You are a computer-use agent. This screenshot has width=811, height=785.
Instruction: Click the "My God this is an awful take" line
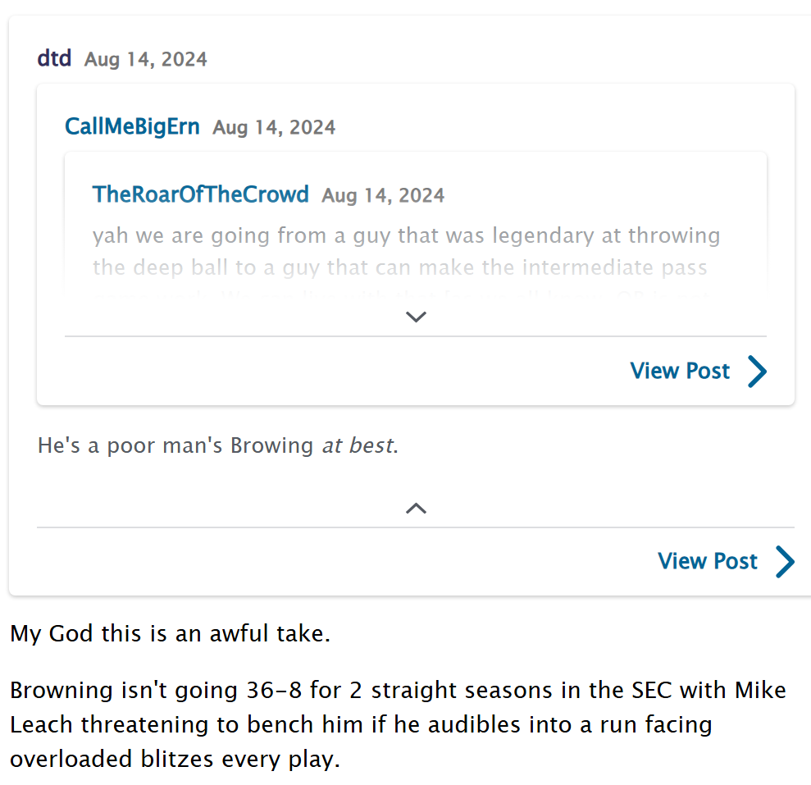(x=170, y=634)
